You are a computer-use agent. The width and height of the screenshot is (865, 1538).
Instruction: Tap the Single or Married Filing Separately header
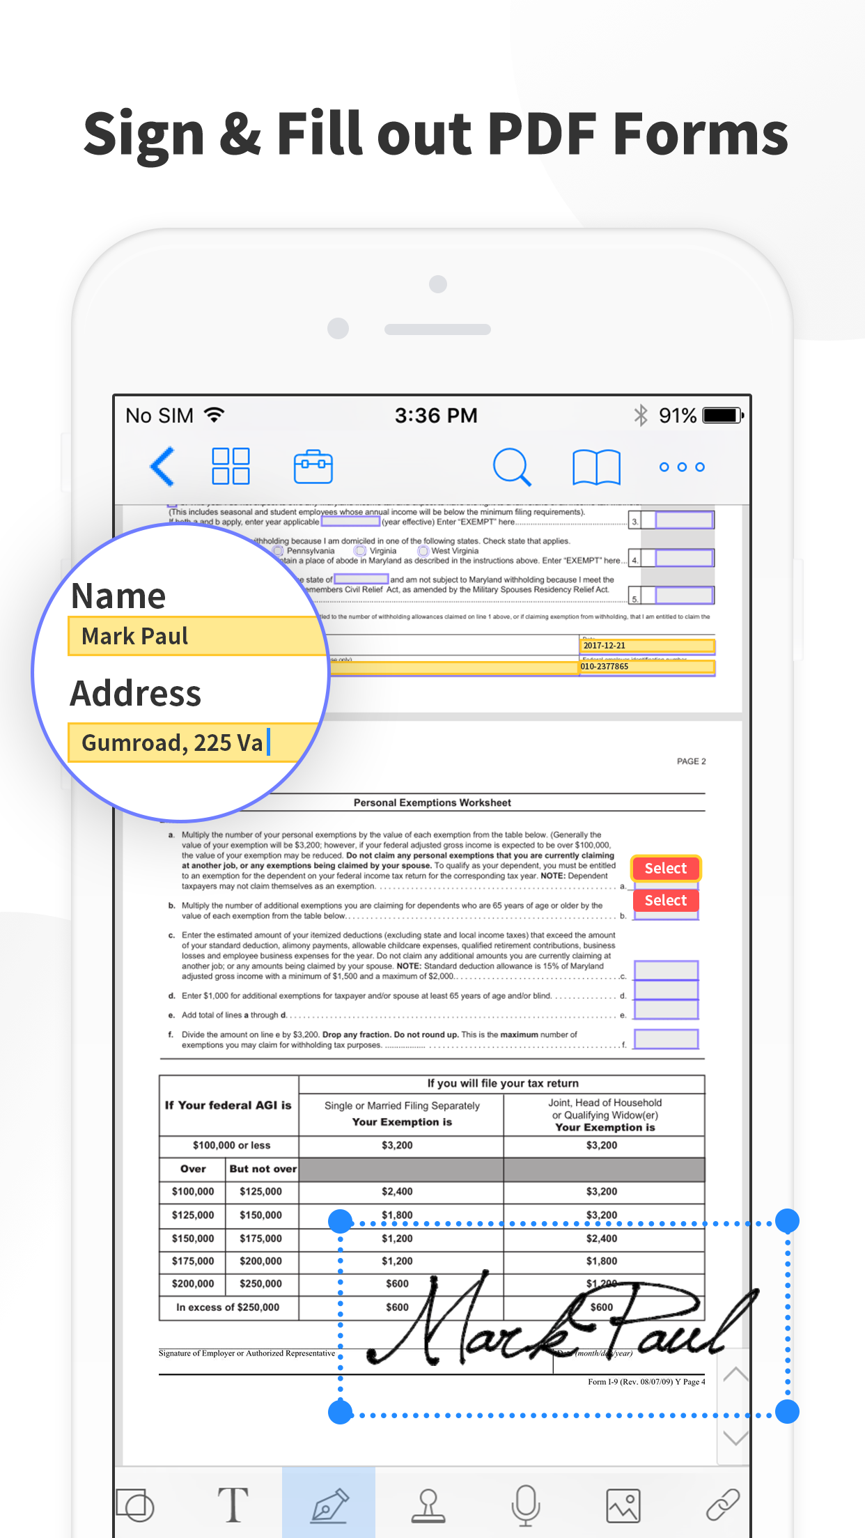tap(402, 1105)
